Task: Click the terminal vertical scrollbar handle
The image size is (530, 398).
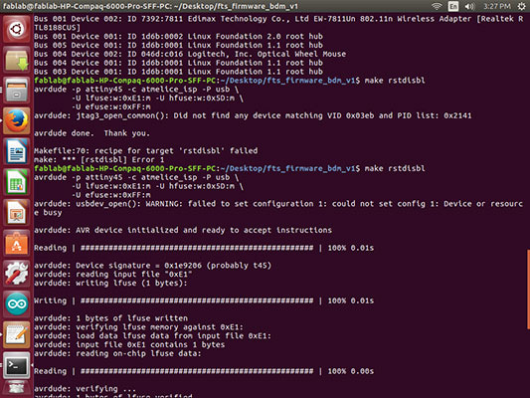Action: tap(528, 290)
